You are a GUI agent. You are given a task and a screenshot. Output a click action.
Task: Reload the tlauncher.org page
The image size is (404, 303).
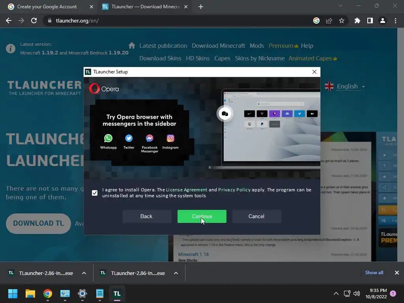point(34,21)
